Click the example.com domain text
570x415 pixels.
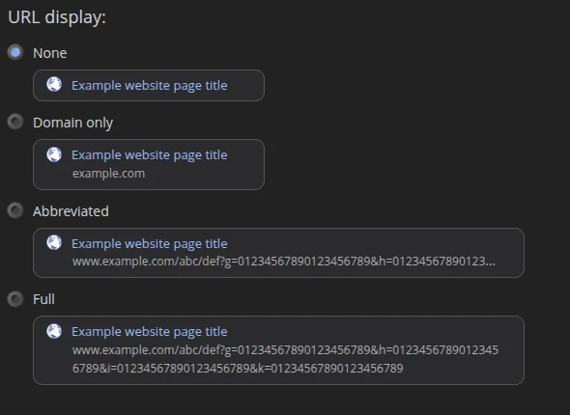click(109, 174)
